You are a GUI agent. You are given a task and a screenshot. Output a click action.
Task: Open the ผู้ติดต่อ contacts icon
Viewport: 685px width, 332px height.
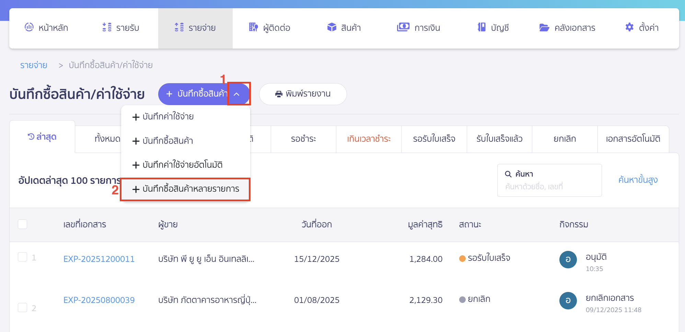click(253, 27)
